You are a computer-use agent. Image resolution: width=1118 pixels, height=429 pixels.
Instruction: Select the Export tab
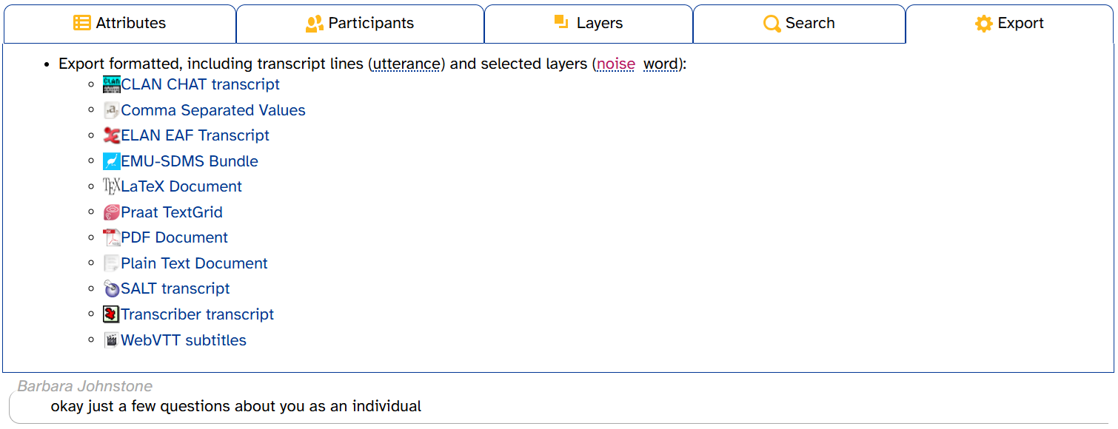pos(1009,24)
